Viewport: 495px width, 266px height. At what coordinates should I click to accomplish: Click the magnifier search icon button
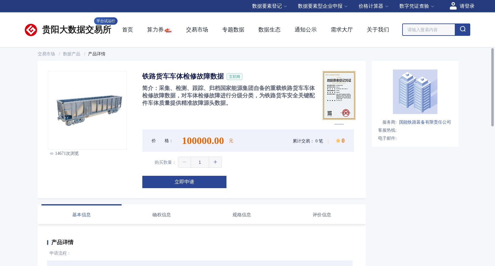click(x=463, y=30)
